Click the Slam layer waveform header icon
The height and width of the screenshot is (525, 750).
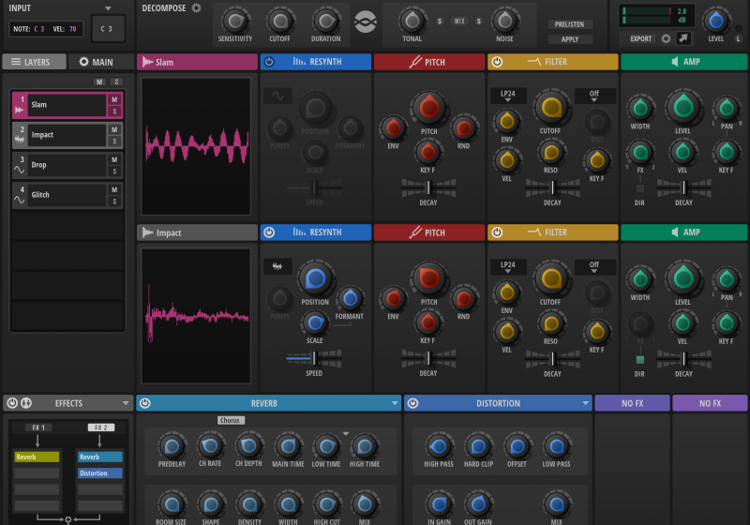pos(147,62)
